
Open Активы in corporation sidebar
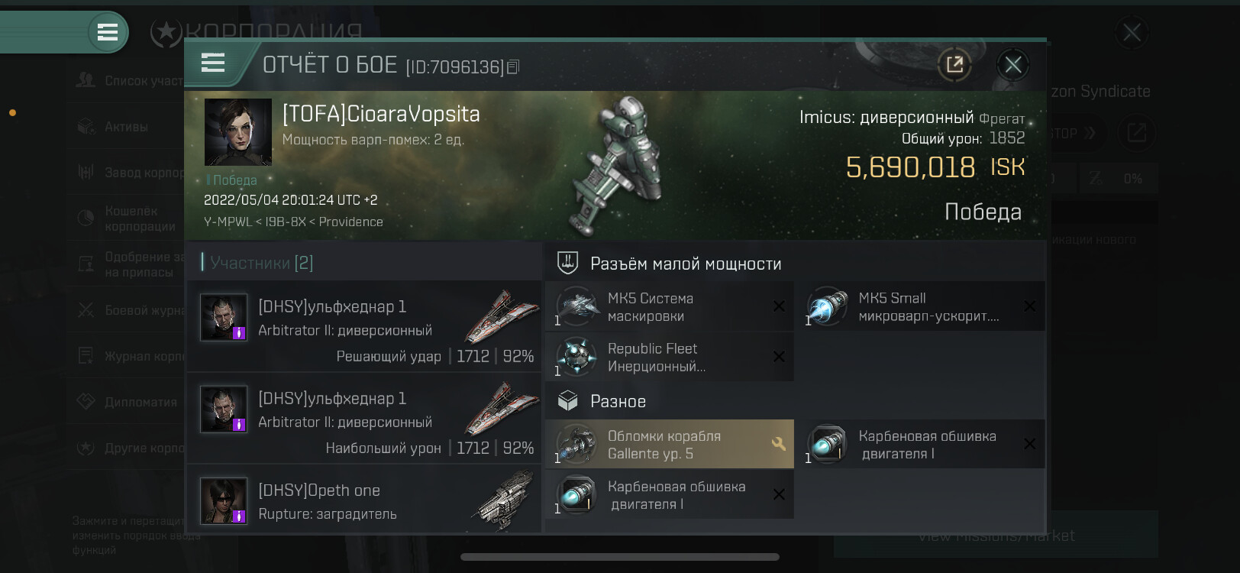[126, 127]
